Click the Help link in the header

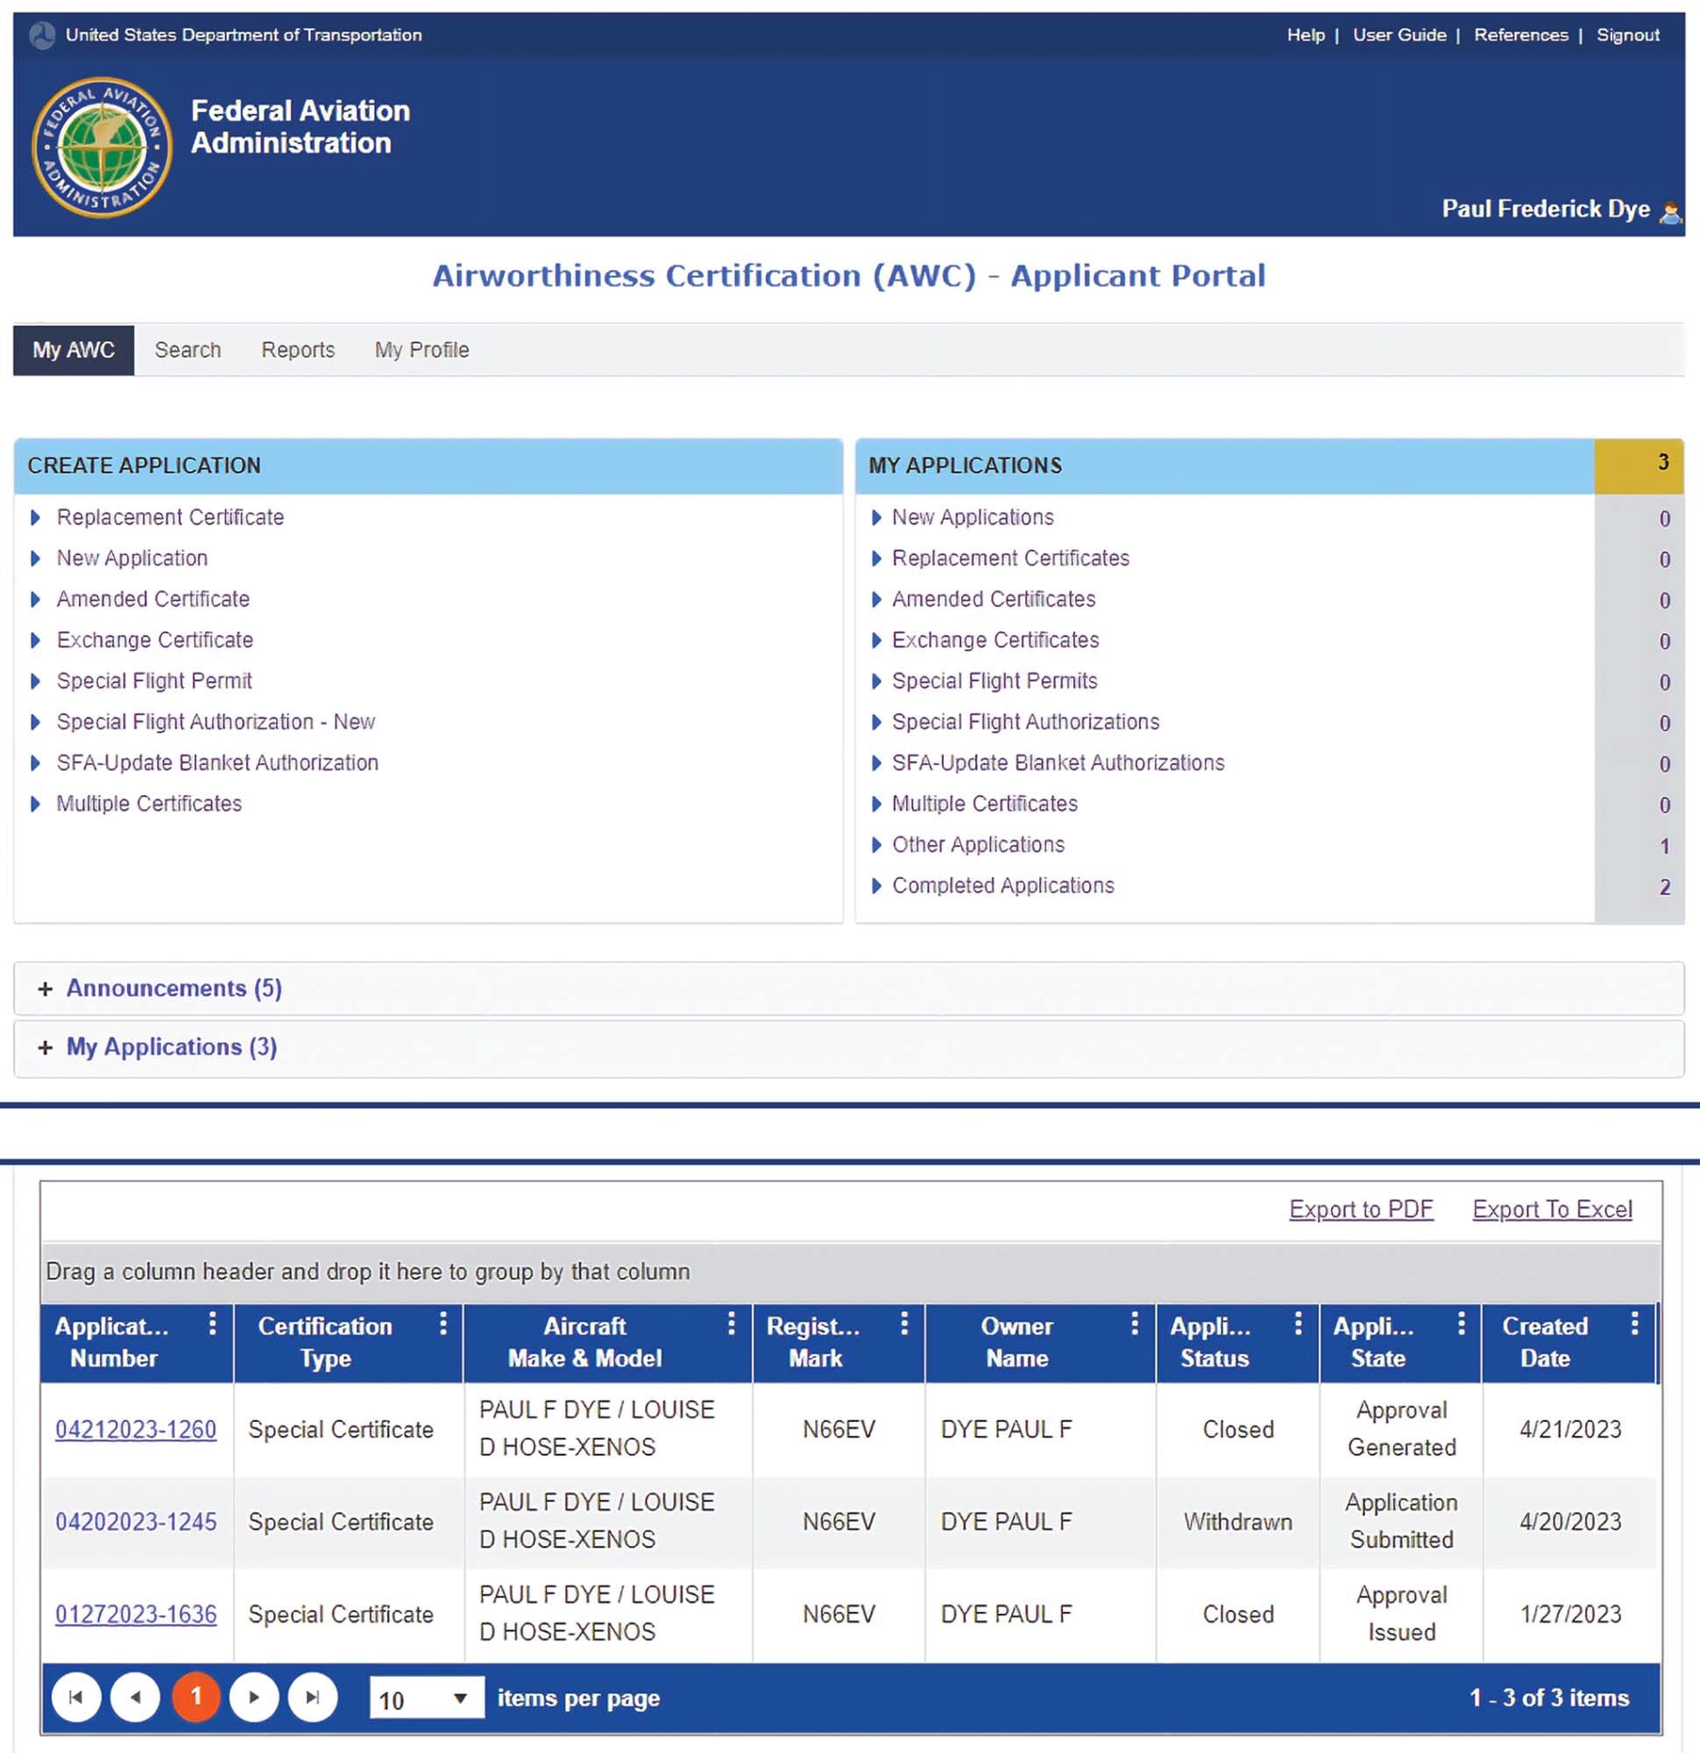click(1306, 35)
